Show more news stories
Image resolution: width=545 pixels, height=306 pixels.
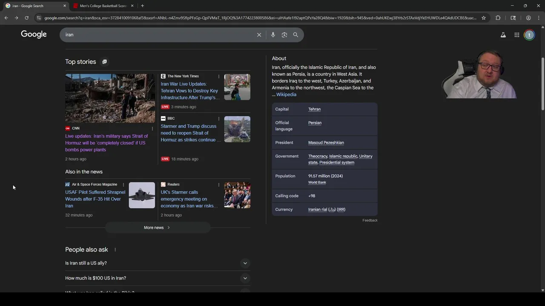pyautogui.click(x=158, y=227)
